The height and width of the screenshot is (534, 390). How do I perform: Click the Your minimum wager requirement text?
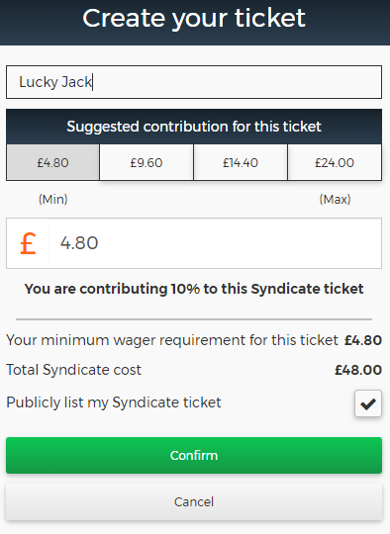[172, 340]
